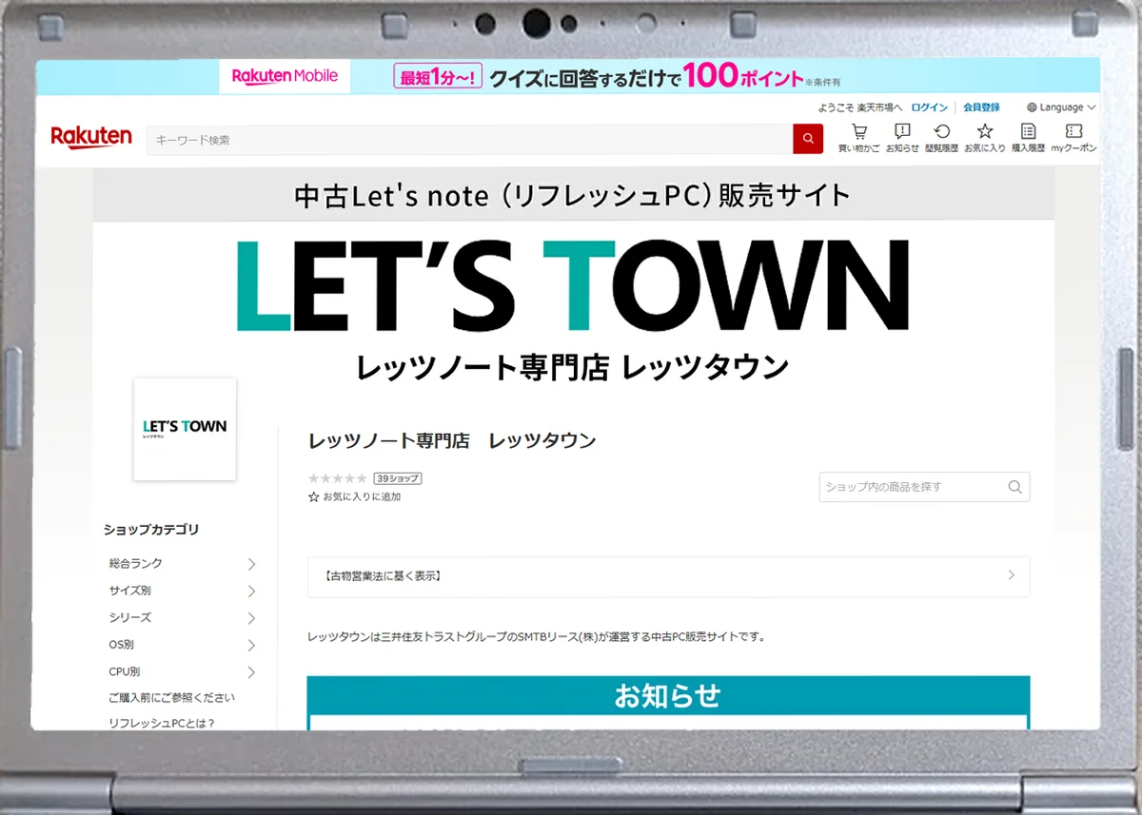Open 購入履歴 purchase history

(x=1028, y=138)
